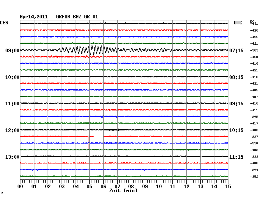Click the DC offset value "-403"
This screenshot has width=260, height=197.
pos(254,130)
